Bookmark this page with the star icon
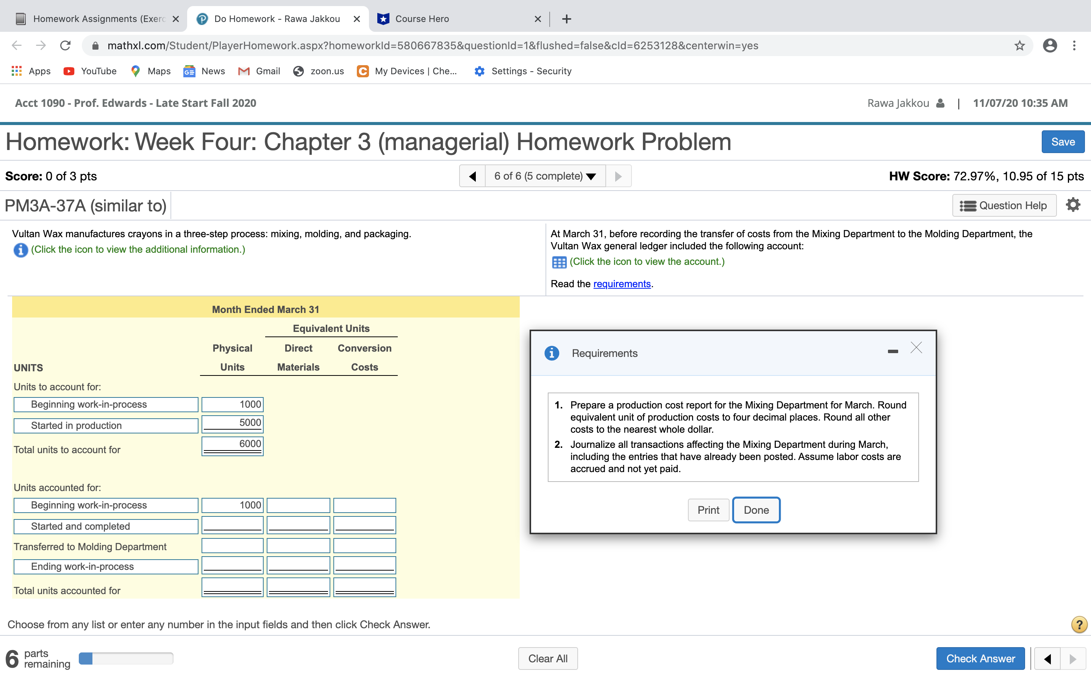This screenshot has height=682, width=1091. pyautogui.click(x=1020, y=45)
